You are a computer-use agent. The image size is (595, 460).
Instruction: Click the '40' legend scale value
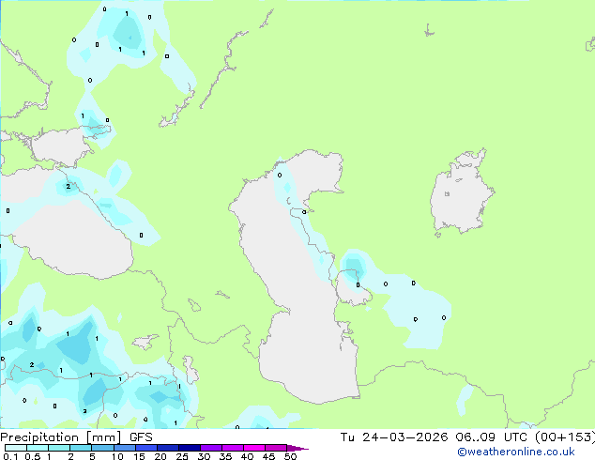click(247, 456)
